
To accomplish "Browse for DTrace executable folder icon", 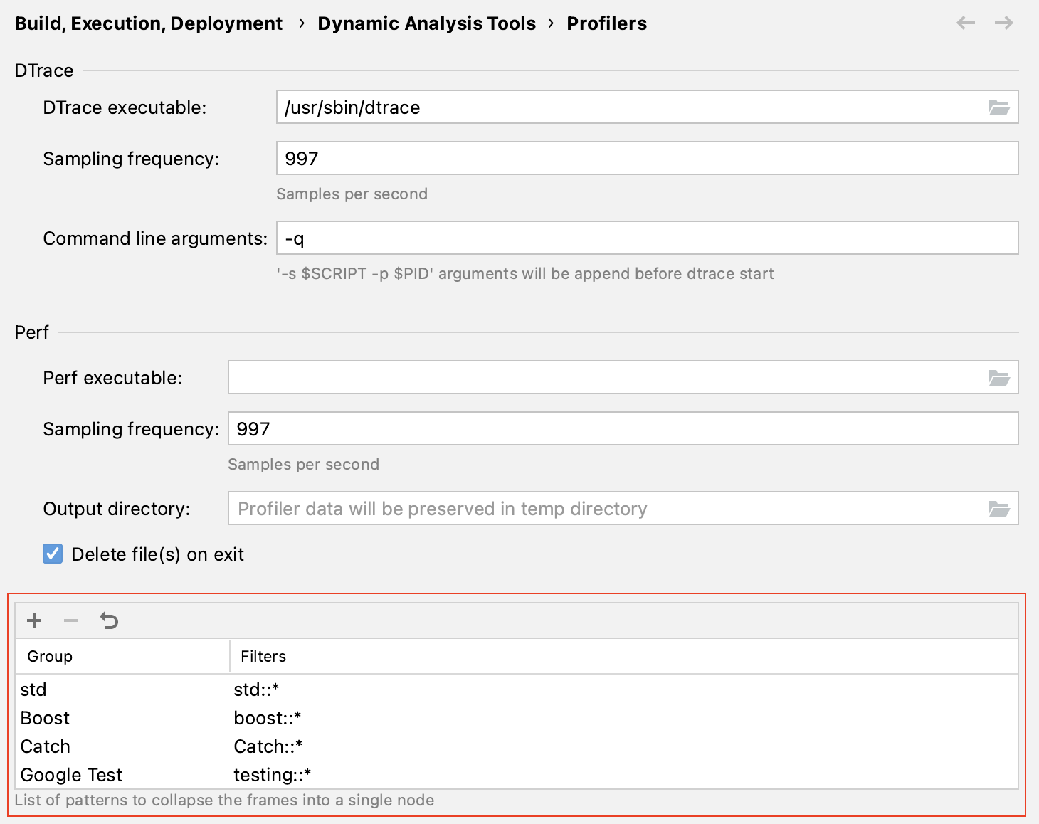I will coord(999,107).
